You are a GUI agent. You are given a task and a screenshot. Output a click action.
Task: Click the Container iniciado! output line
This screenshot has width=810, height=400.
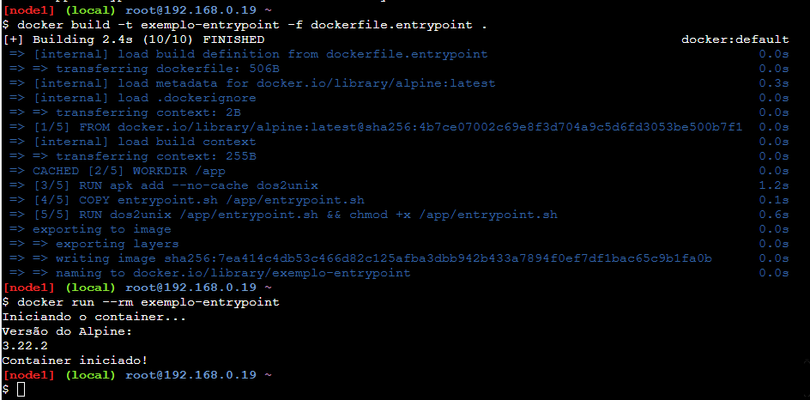coord(75,361)
